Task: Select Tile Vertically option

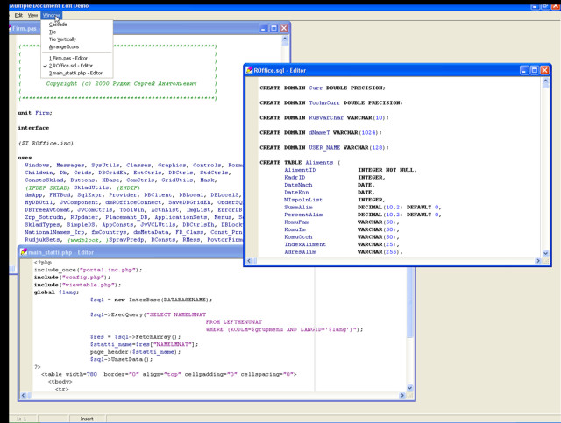Action: coord(62,39)
